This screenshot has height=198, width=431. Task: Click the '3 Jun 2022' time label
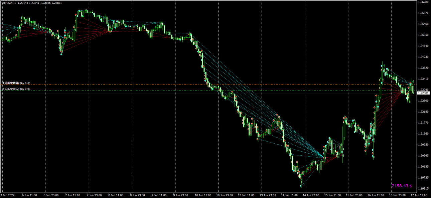[8, 195]
